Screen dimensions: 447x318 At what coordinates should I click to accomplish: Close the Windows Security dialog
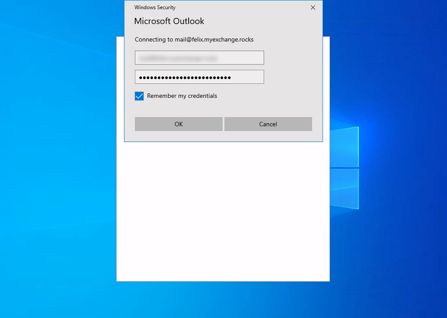(313, 7)
